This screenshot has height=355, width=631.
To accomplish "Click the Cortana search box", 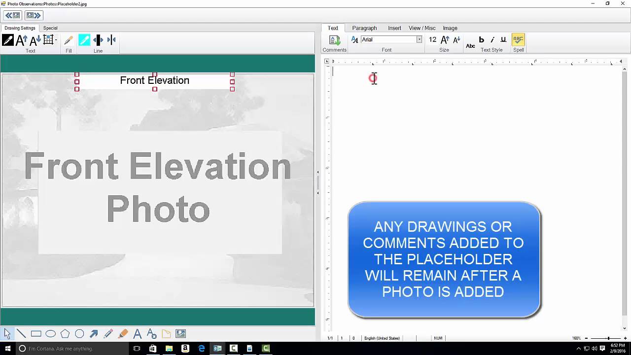I will [72, 349].
